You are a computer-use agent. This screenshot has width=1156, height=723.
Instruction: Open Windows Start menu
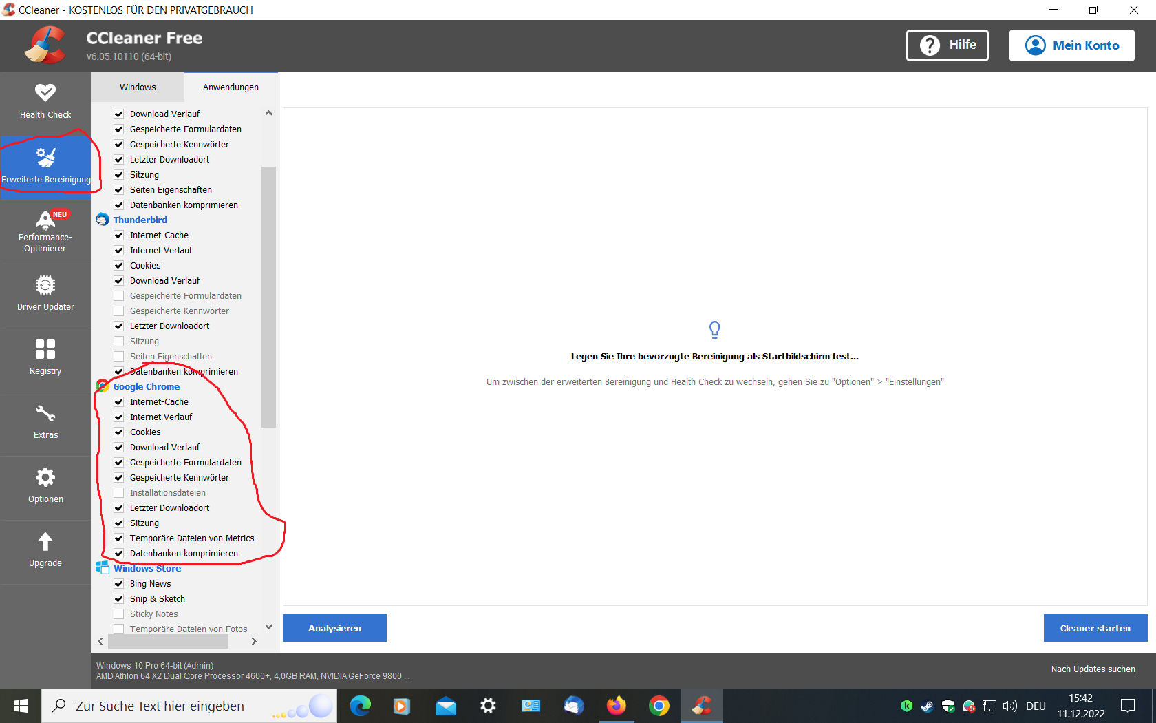click(x=21, y=706)
